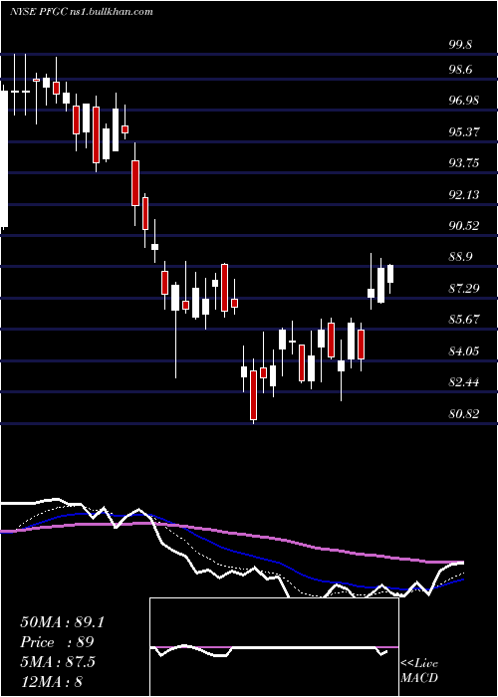
Task: Click the 92.13 price level label
Action: coord(464,194)
